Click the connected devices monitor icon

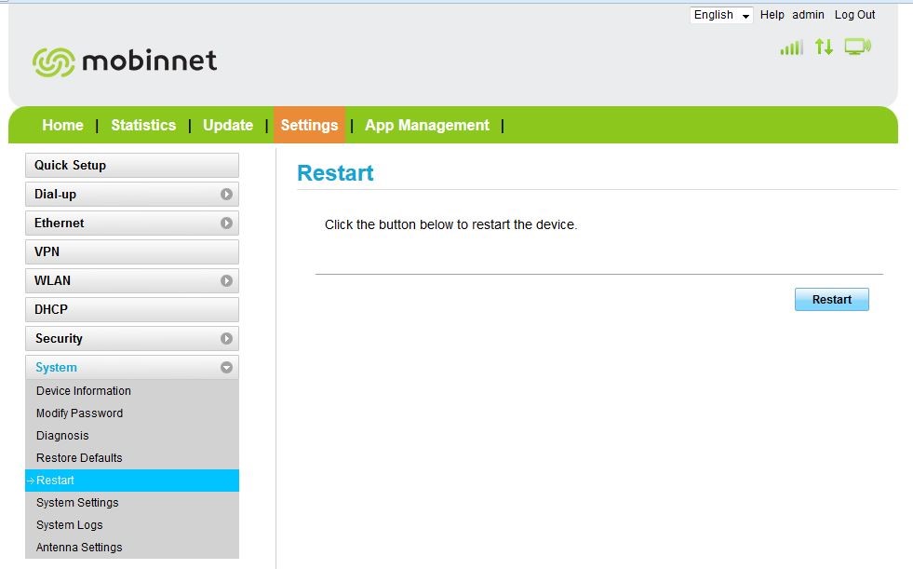[857, 47]
